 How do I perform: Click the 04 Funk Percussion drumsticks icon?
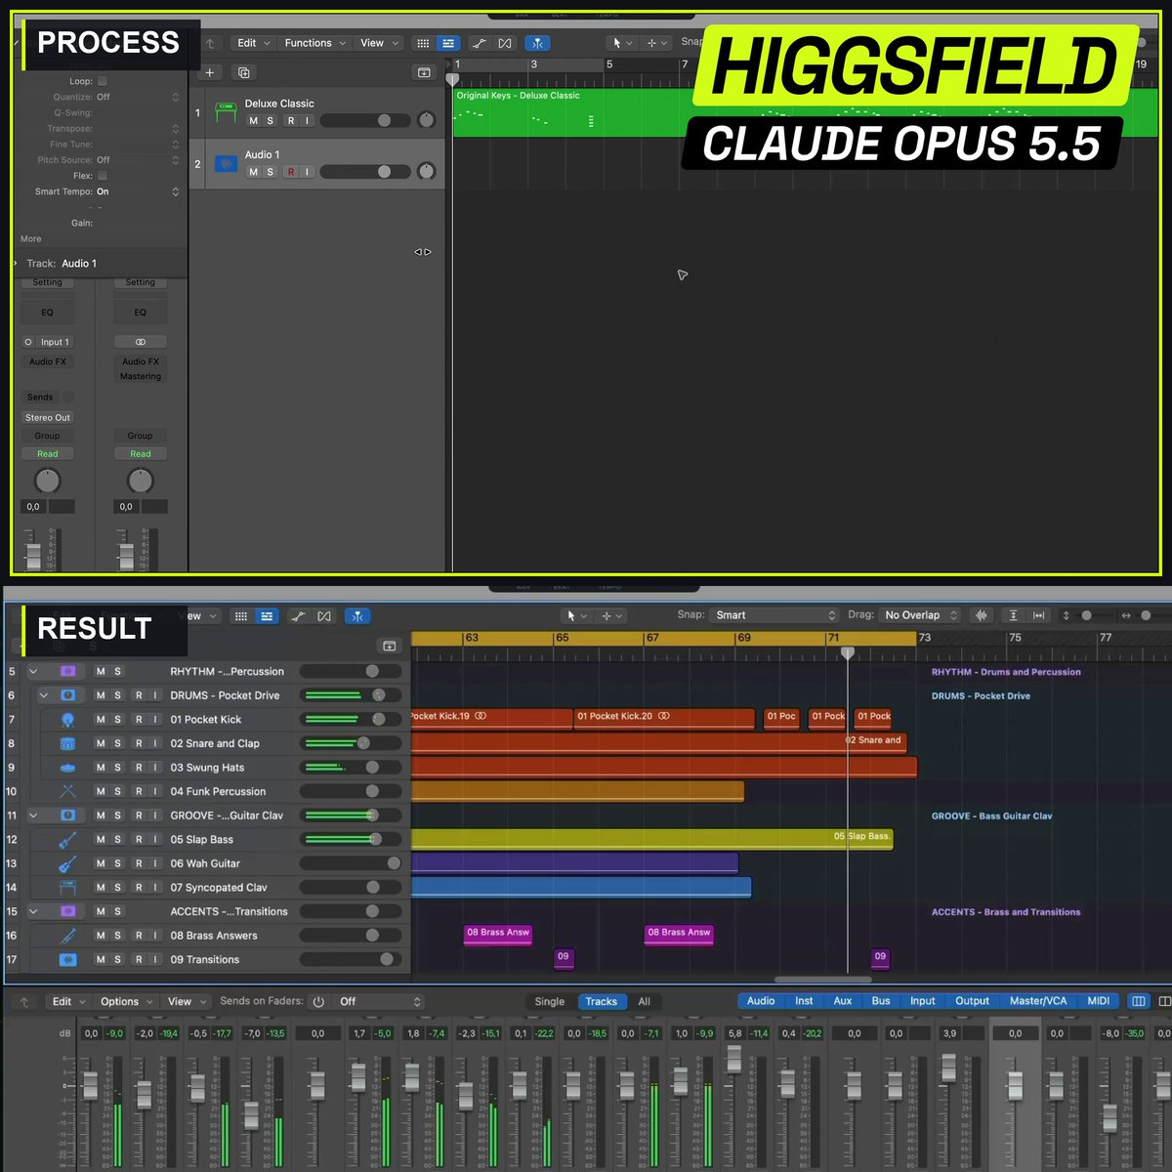coord(67,791)
